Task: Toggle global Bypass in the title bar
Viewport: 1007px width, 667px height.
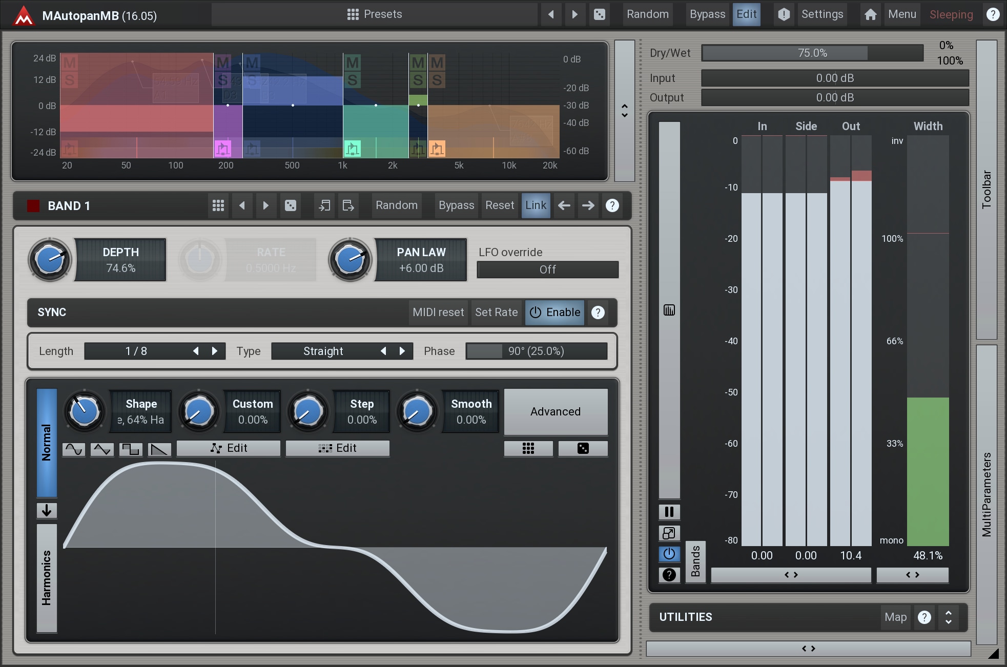Action: click(707, 14)
